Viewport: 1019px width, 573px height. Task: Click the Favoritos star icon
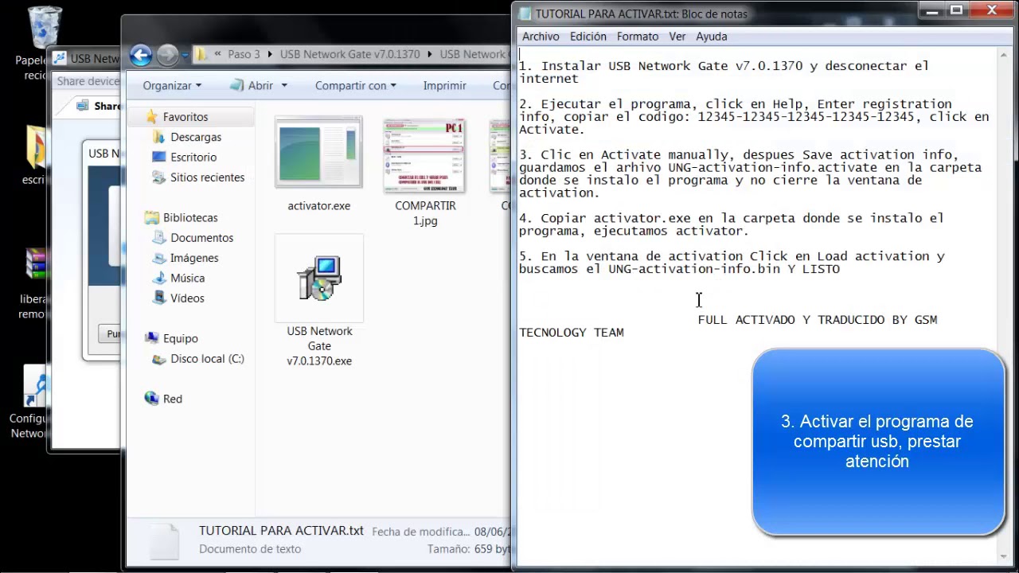click(x=152, y=117)
